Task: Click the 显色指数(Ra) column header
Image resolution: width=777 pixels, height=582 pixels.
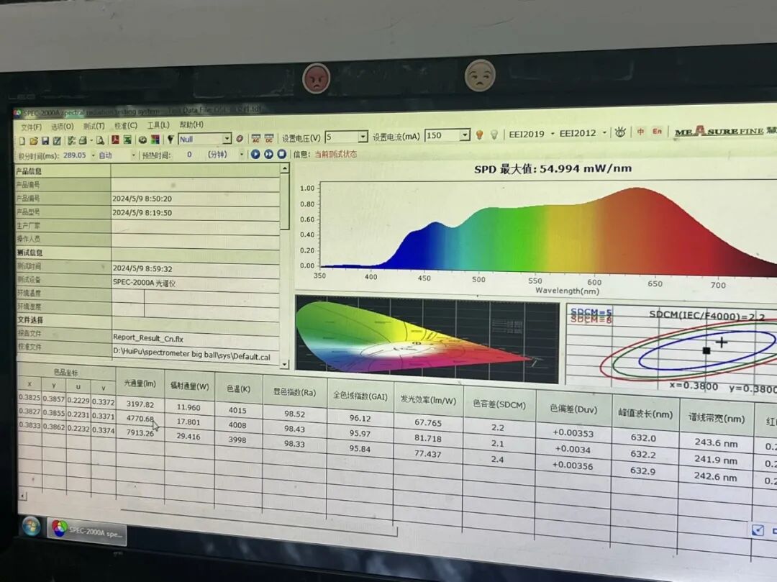Action: [x=294, y=392]
